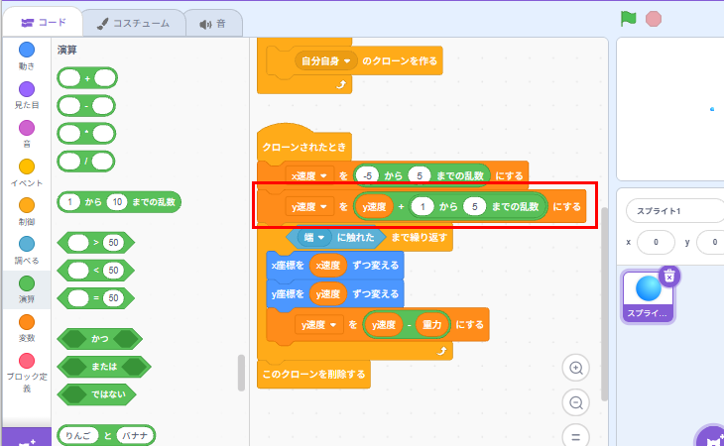The width and height of the screenshot is (724, 446).
Task: Reset workspace zoom with equals button
Action: 576,436
